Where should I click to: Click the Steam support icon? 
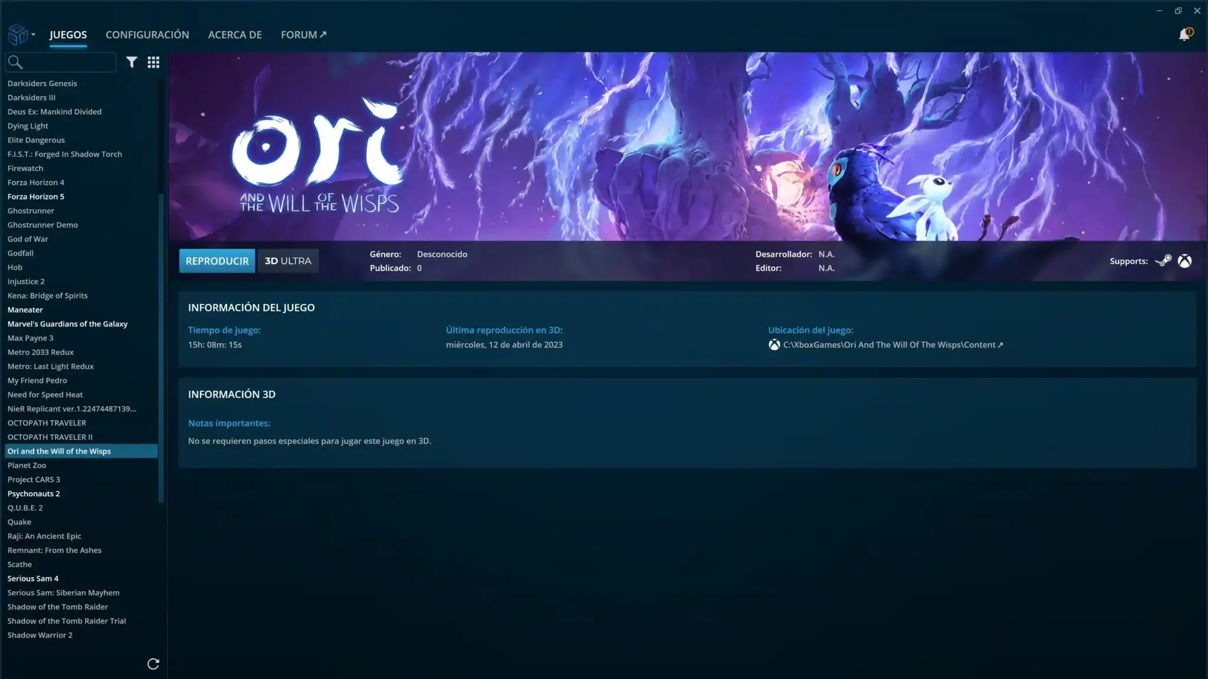tap(1163, 261)
